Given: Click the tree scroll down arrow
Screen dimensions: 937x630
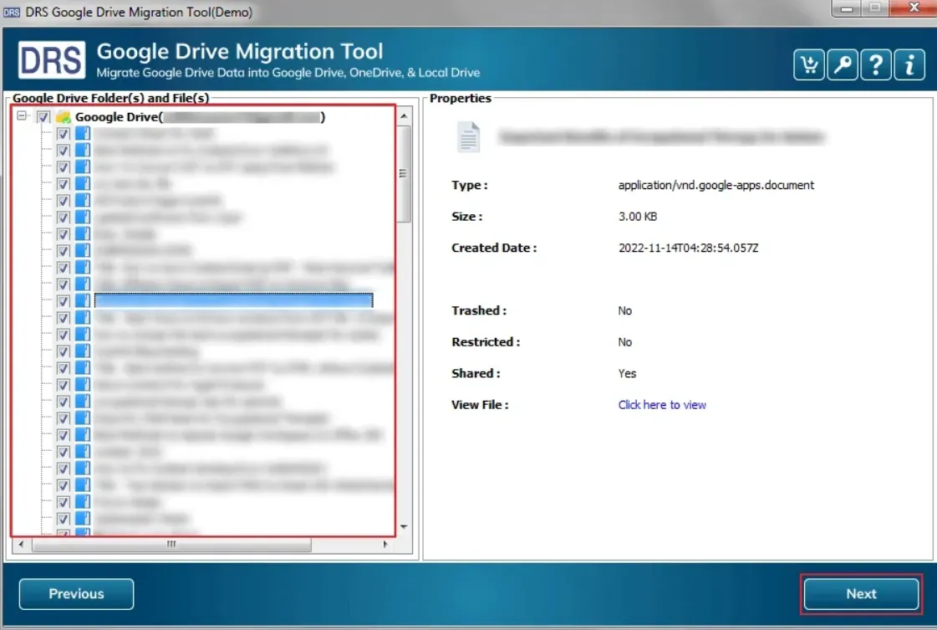Looking at the screenshot, I should 405,527.
